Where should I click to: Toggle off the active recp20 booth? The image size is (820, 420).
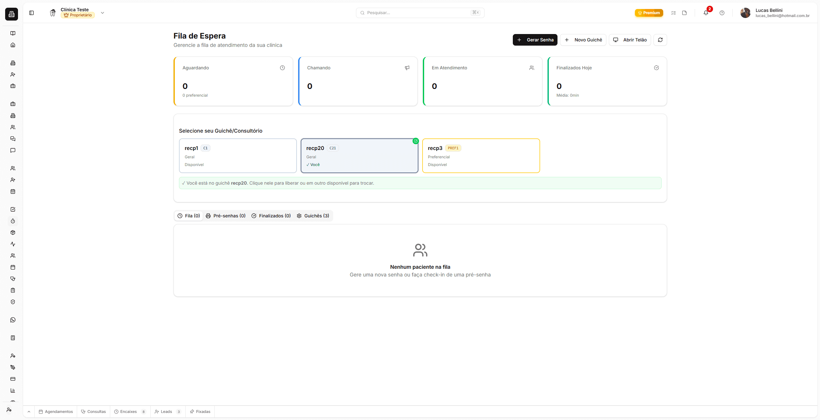tap(359, 155)
